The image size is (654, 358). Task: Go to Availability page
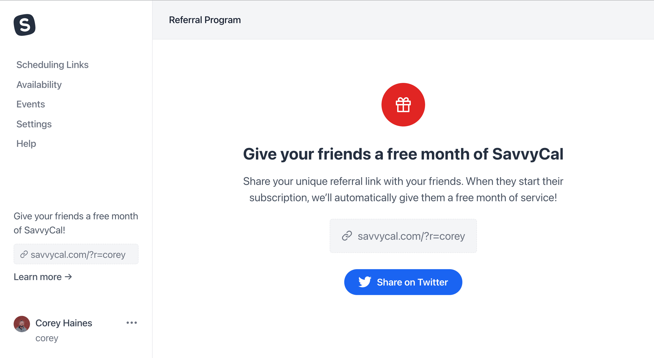click(39, 85)
